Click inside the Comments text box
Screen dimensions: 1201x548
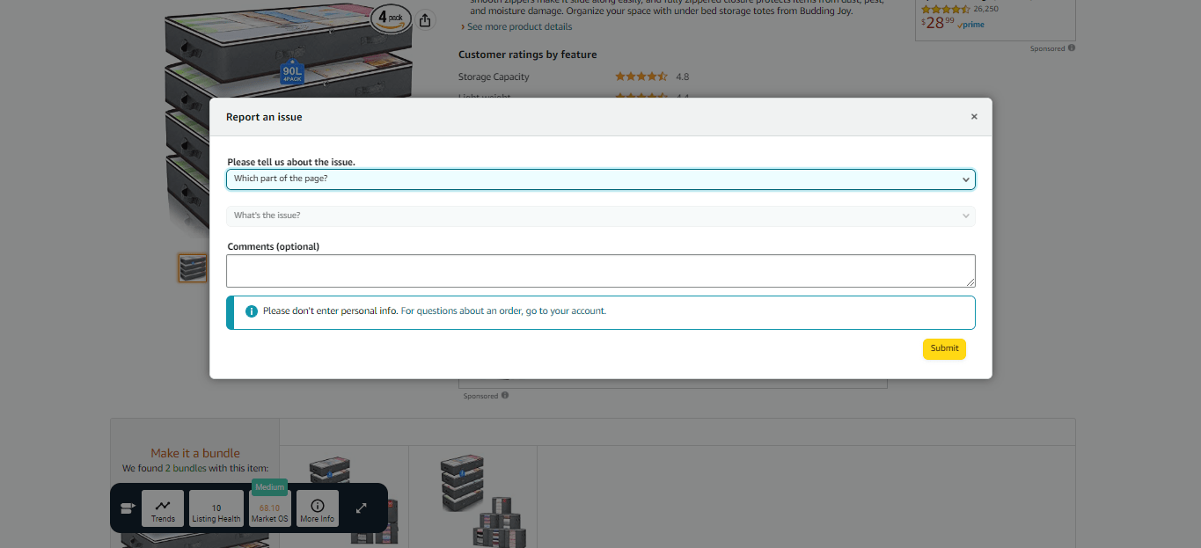click(600, 271)
